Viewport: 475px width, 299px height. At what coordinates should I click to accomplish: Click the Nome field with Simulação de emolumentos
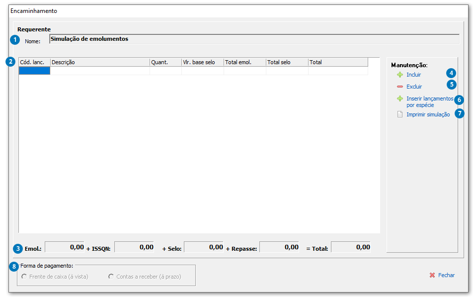(x=254, y=39)
